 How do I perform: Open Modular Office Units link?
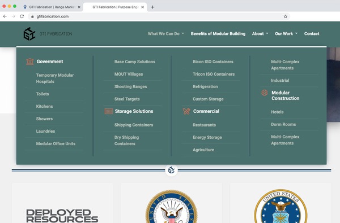56,144
